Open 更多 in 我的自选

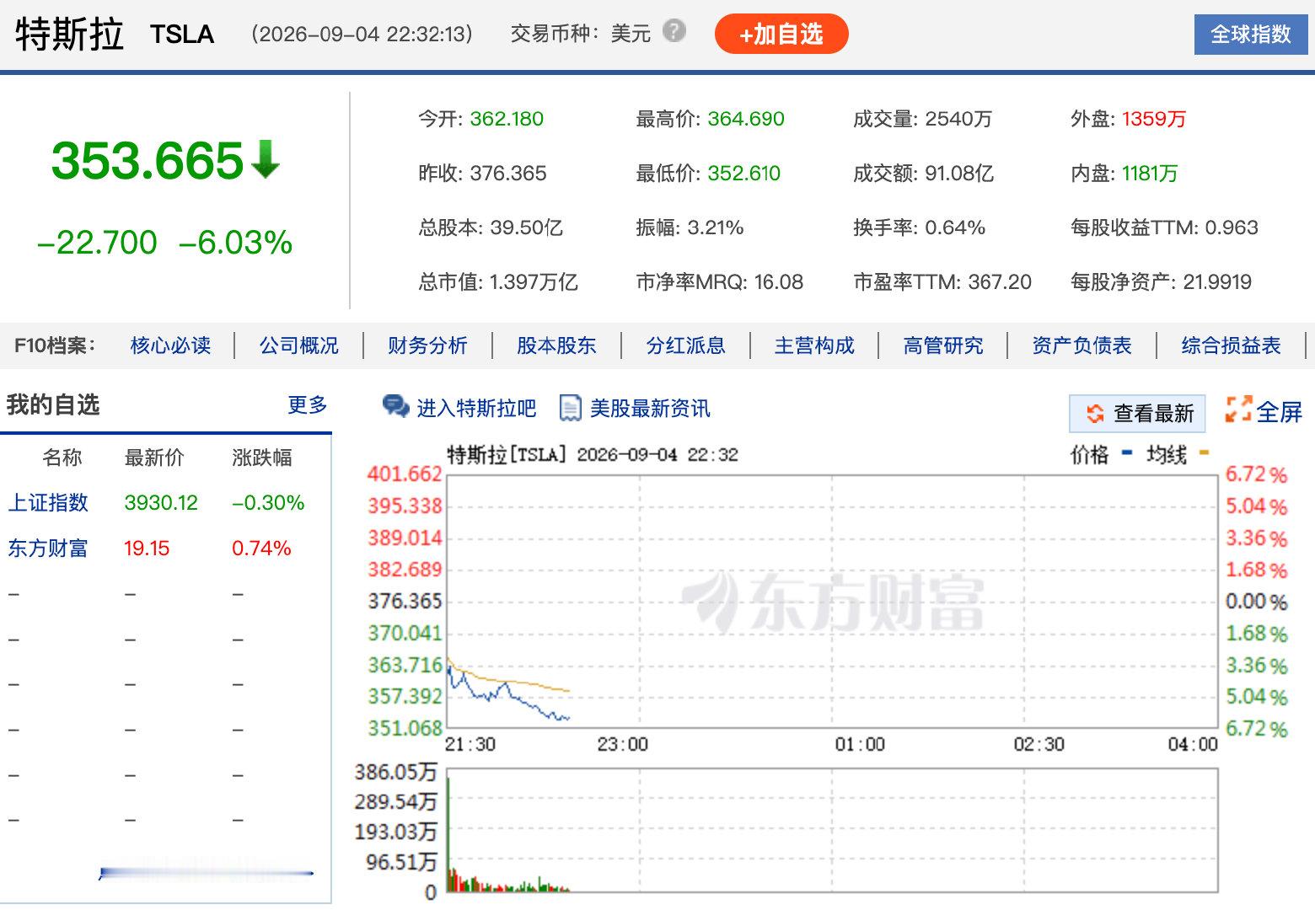tap(308, 405)
